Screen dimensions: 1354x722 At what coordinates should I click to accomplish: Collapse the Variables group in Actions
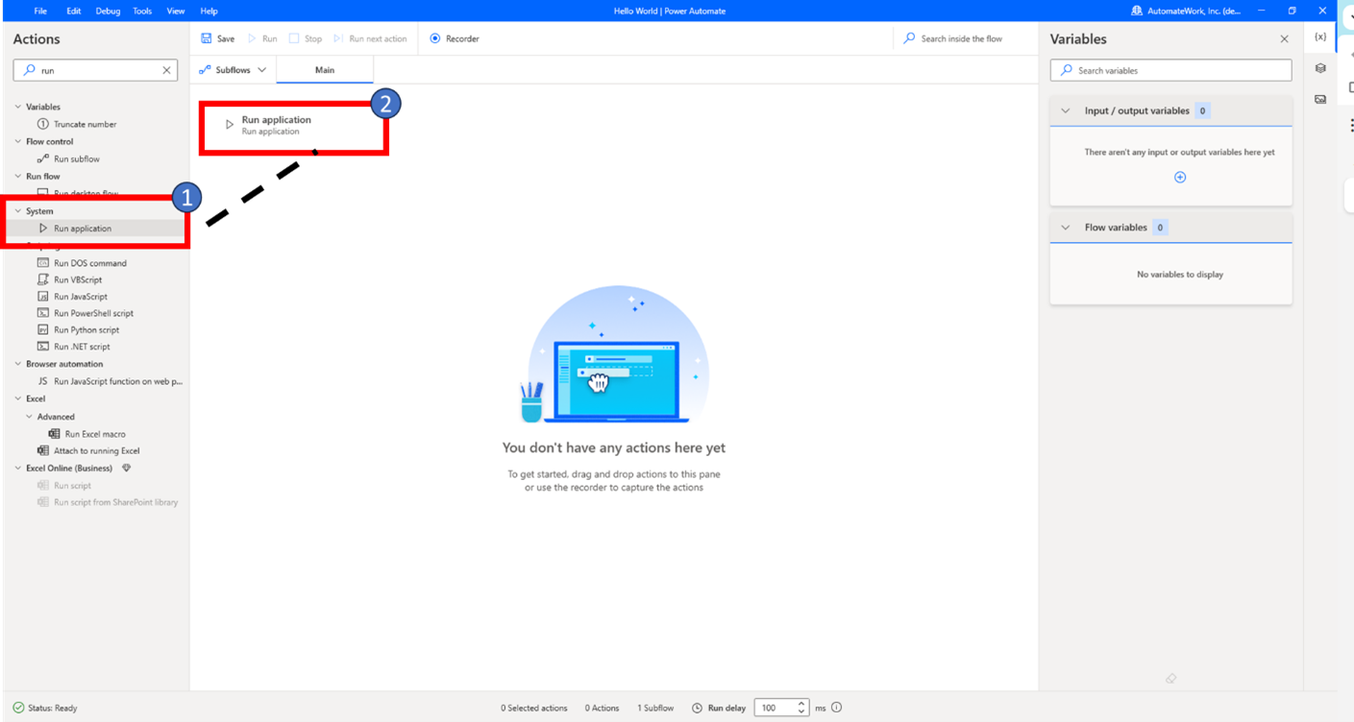[x=17, y=107]
